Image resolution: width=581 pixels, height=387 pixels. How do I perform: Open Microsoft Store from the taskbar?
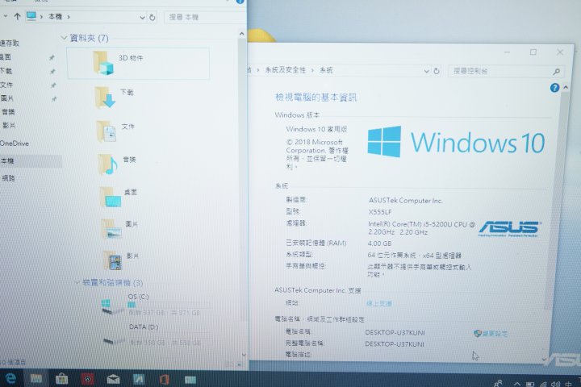click(61, 378)
